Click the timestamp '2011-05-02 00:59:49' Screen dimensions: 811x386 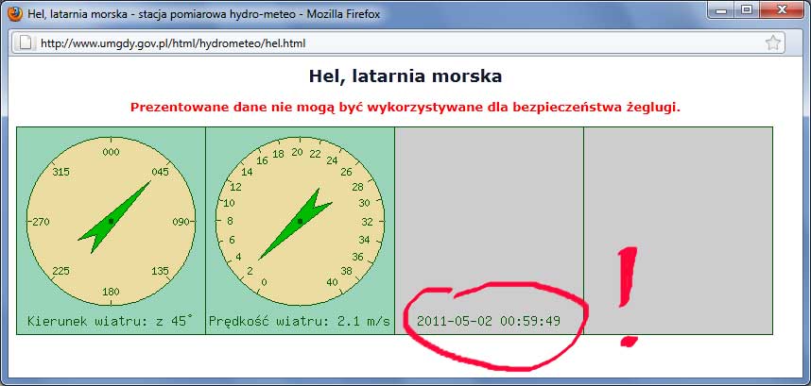pyautogui.click(x=489, y=321)
